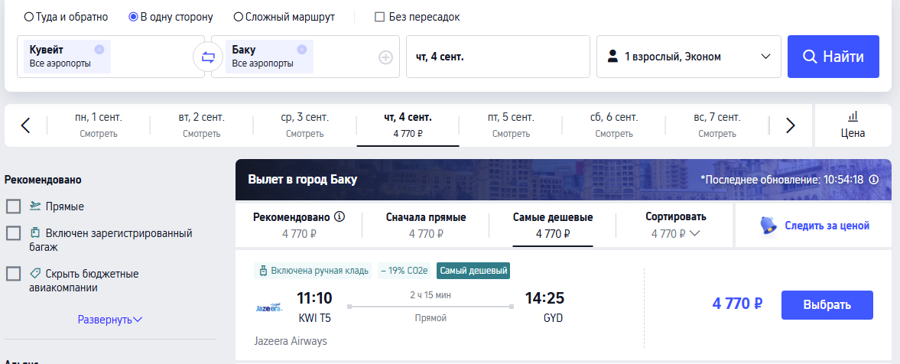Click info icon next to Рекомендовано tab
900x364 pixels.
click(x=340, y=216)
